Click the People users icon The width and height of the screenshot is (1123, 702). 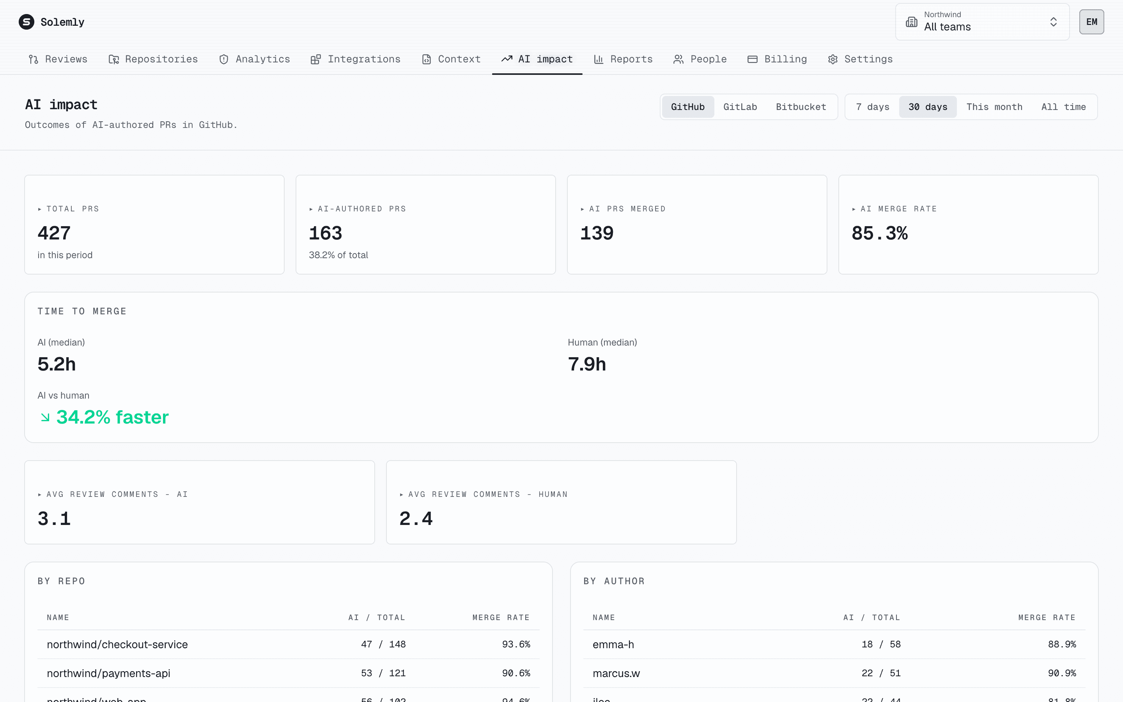click(678, 59)
